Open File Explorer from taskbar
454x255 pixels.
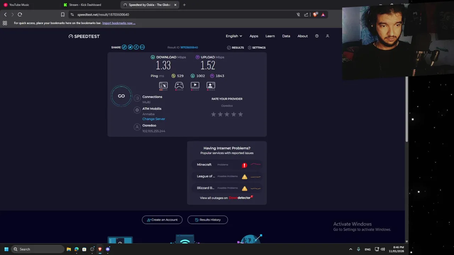(x=69, y=249)
